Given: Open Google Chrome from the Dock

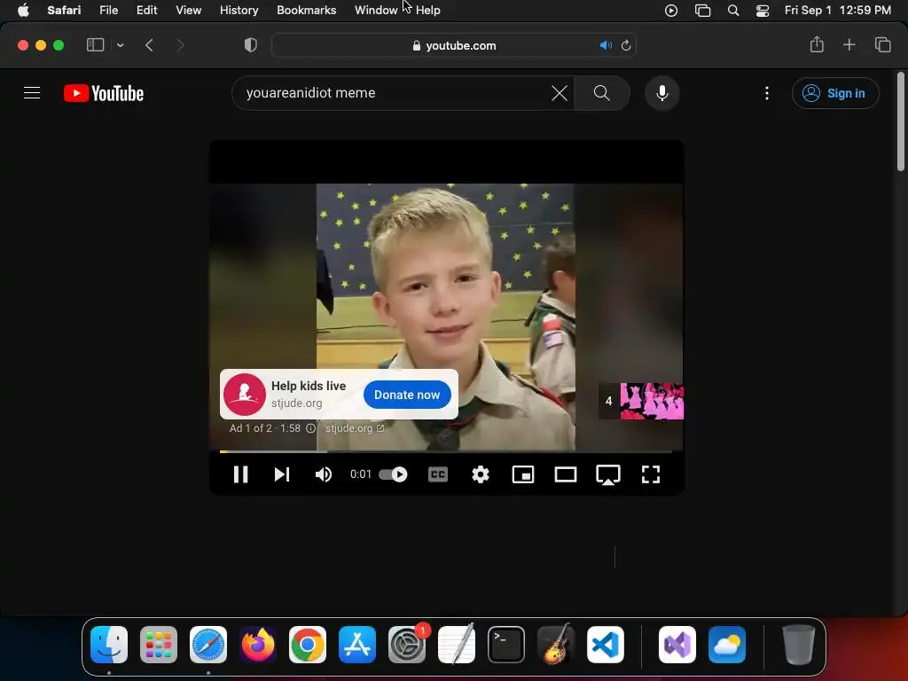Looking at the screenshot, I should [308, 645].
